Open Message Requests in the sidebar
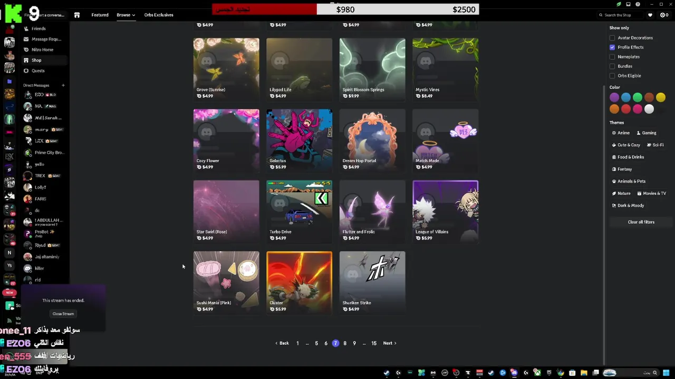The image size is (675, 379). (43, 39)
